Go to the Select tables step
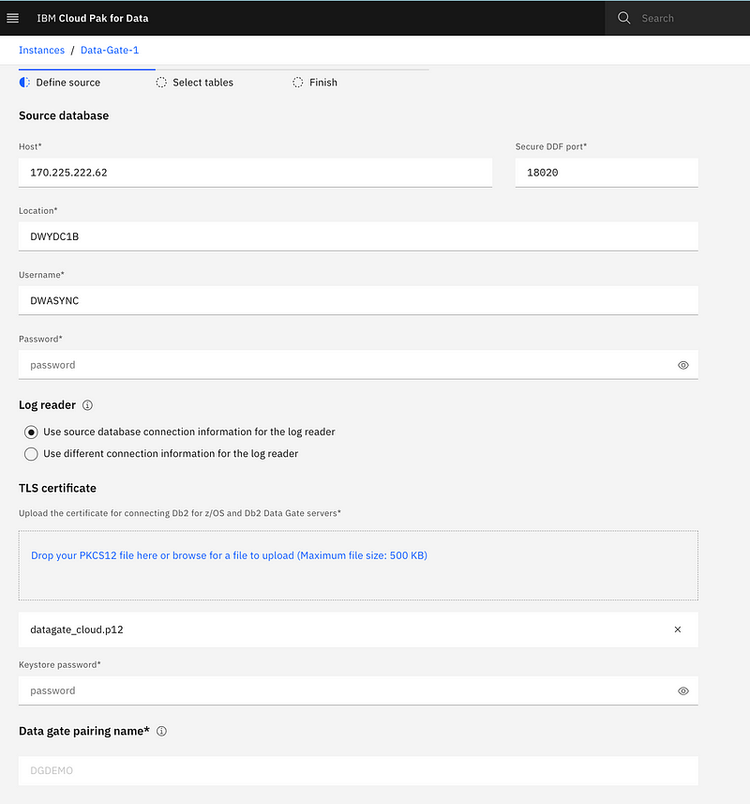Viewport: 750px width, 804px height. (195, 83)
